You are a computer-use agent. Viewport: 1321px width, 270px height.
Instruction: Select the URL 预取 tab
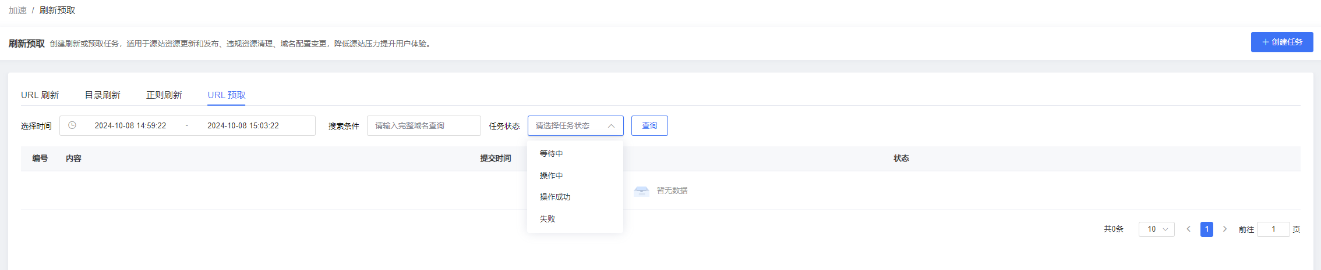tap(227, 95)
